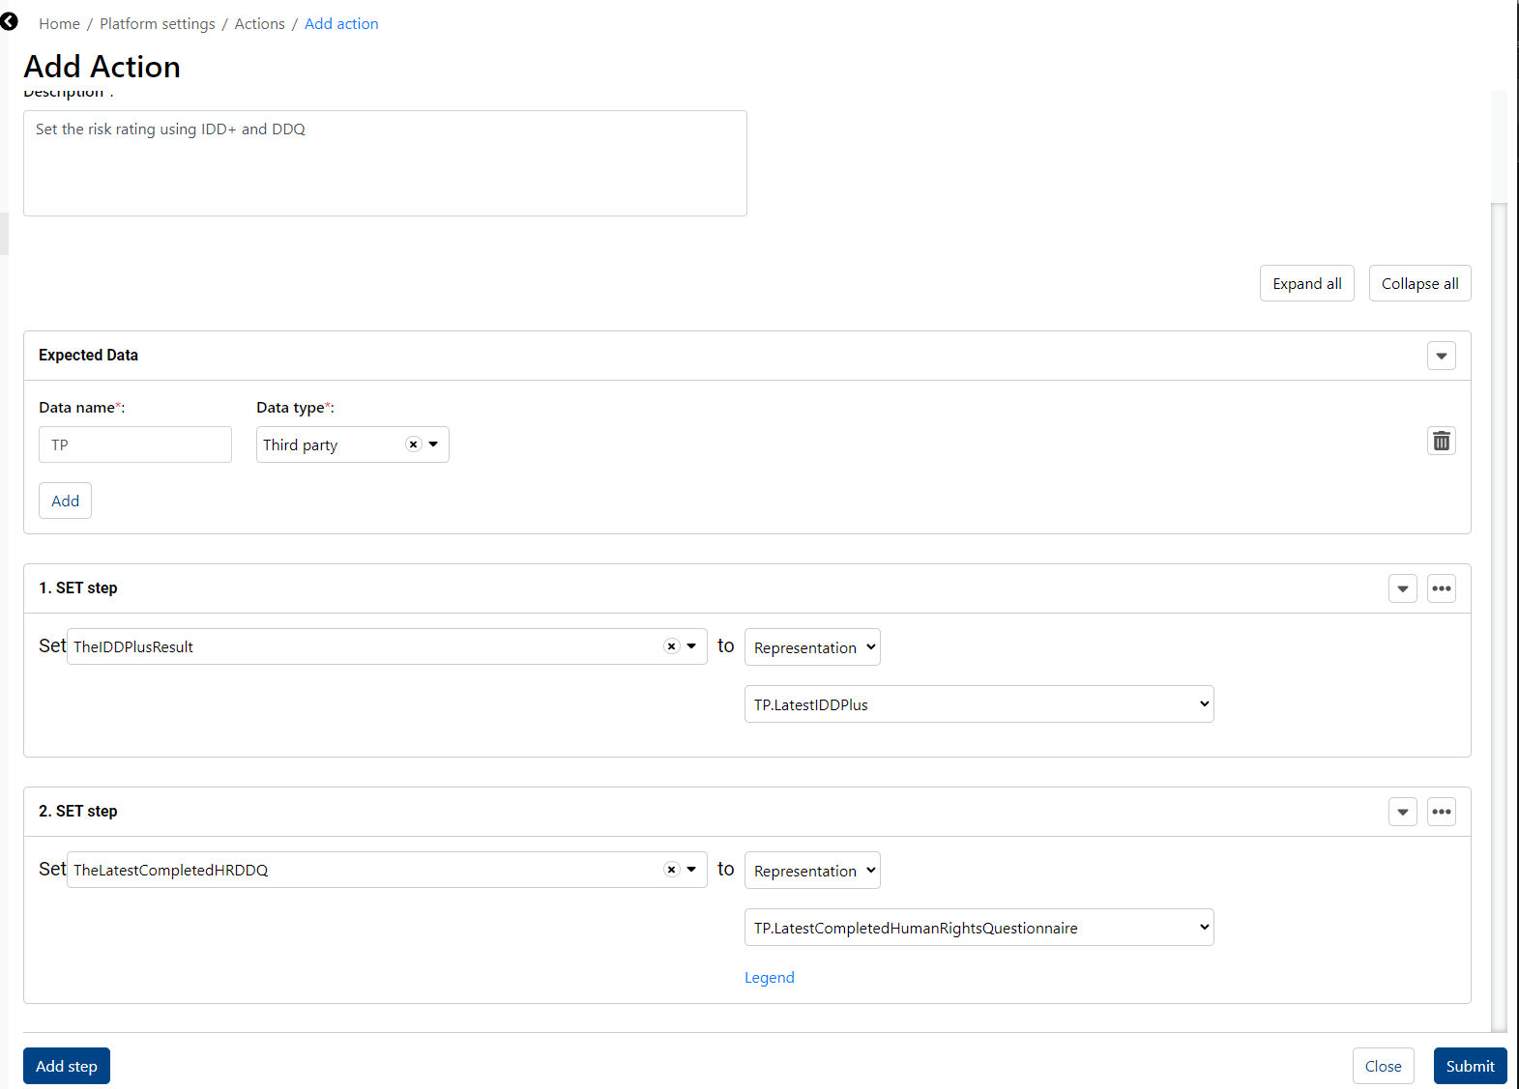Click the Close button

pyautogui.click(x=1383, y=1066)
